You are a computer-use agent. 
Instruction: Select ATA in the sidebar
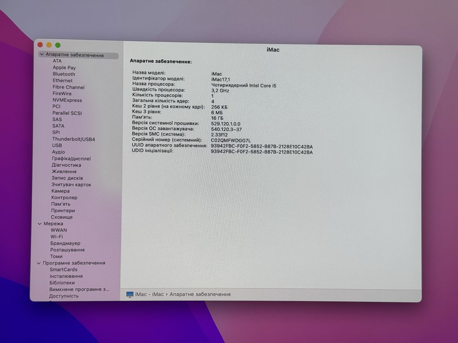click(x=57, y=61)
